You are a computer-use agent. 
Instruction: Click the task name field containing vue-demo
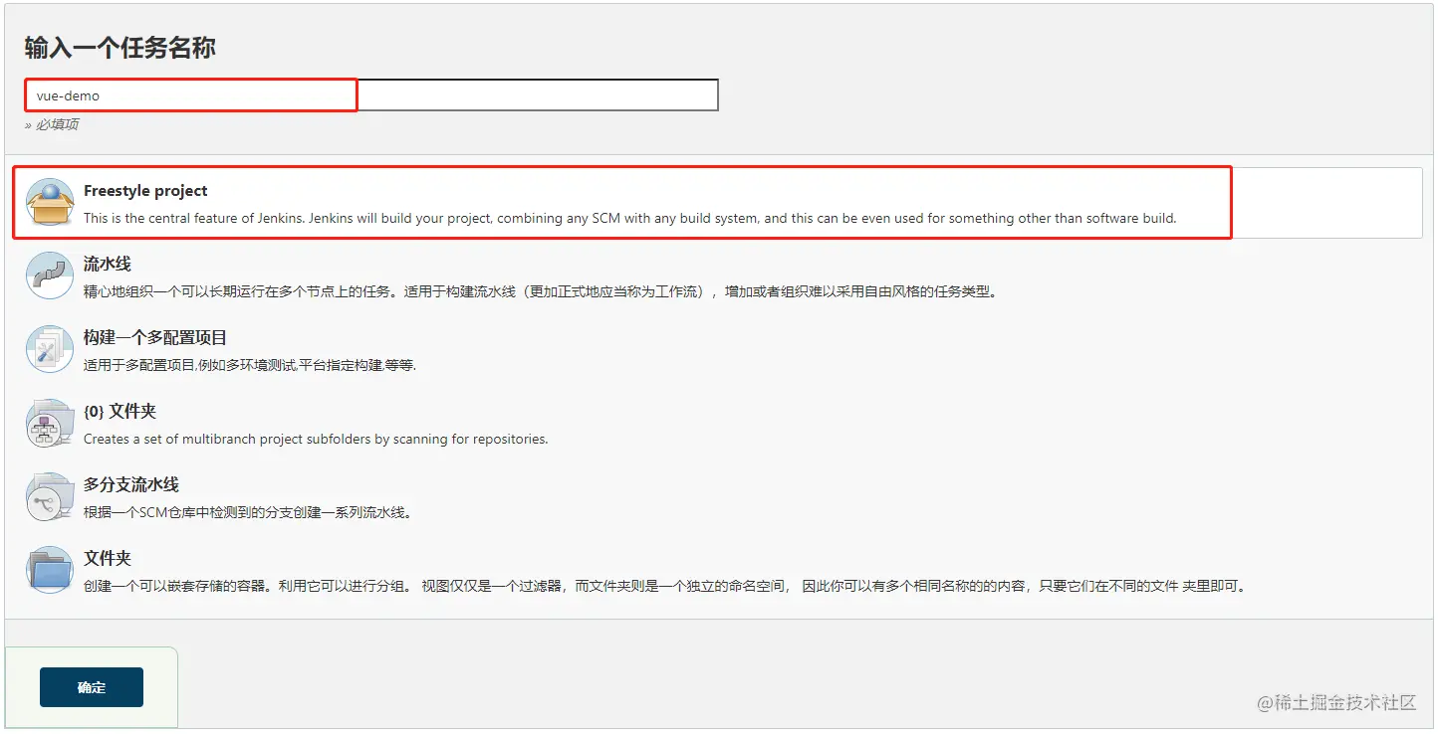pyautogui.click(x=371, y=95)
